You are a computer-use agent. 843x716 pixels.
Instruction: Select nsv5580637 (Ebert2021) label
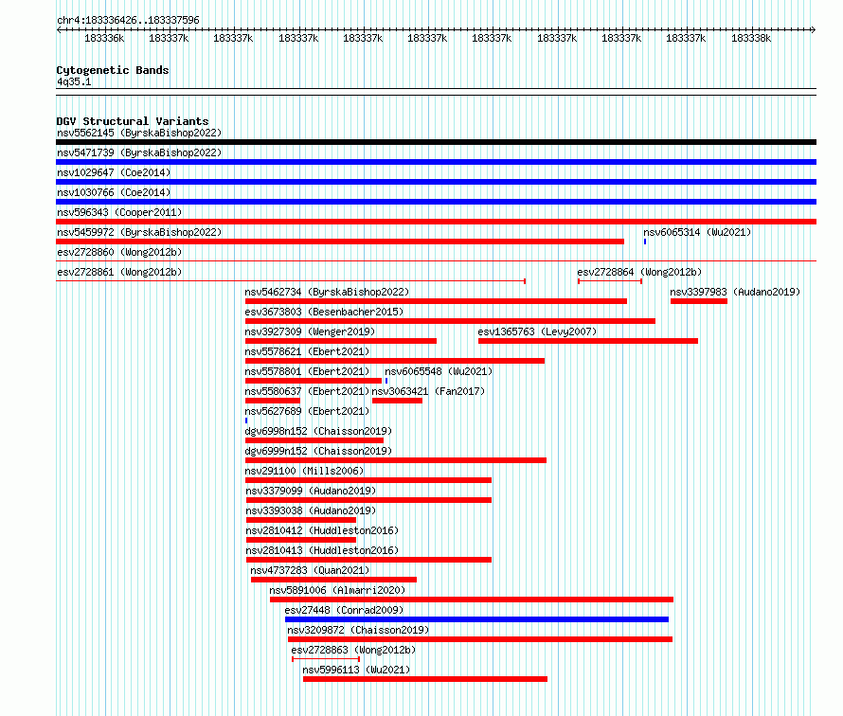(x=307, y=391)
